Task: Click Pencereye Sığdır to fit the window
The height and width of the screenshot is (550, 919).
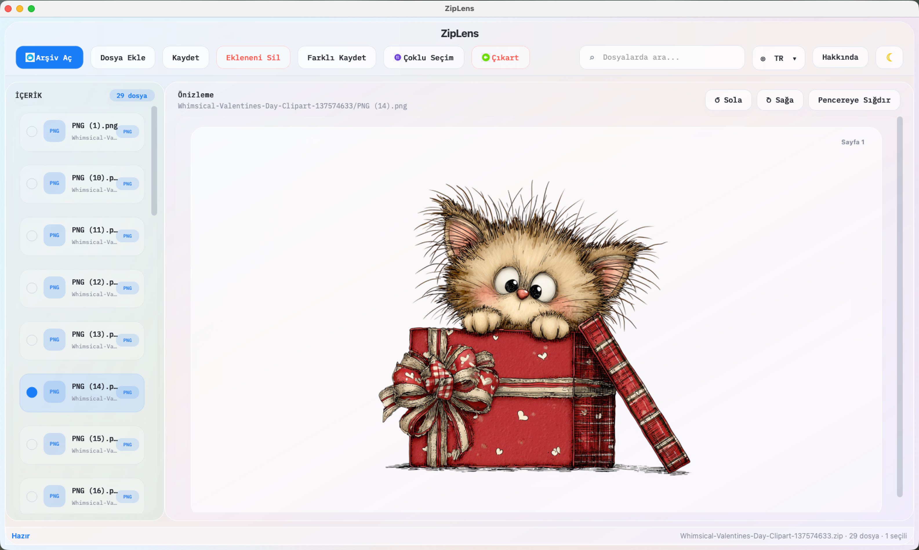Action: (854, 100)
